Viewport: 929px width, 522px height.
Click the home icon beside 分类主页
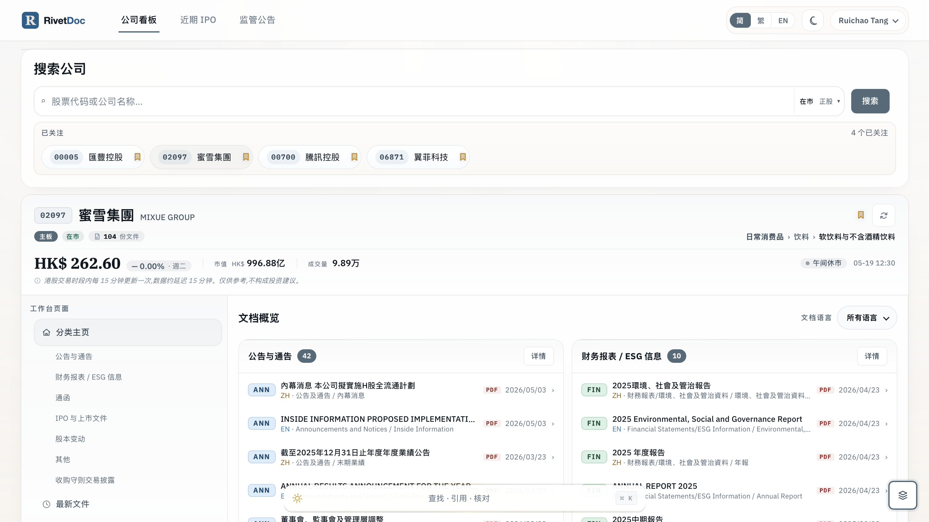point(46,332)
